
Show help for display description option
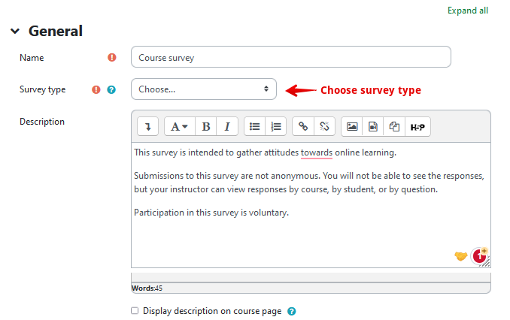(291, 310)
